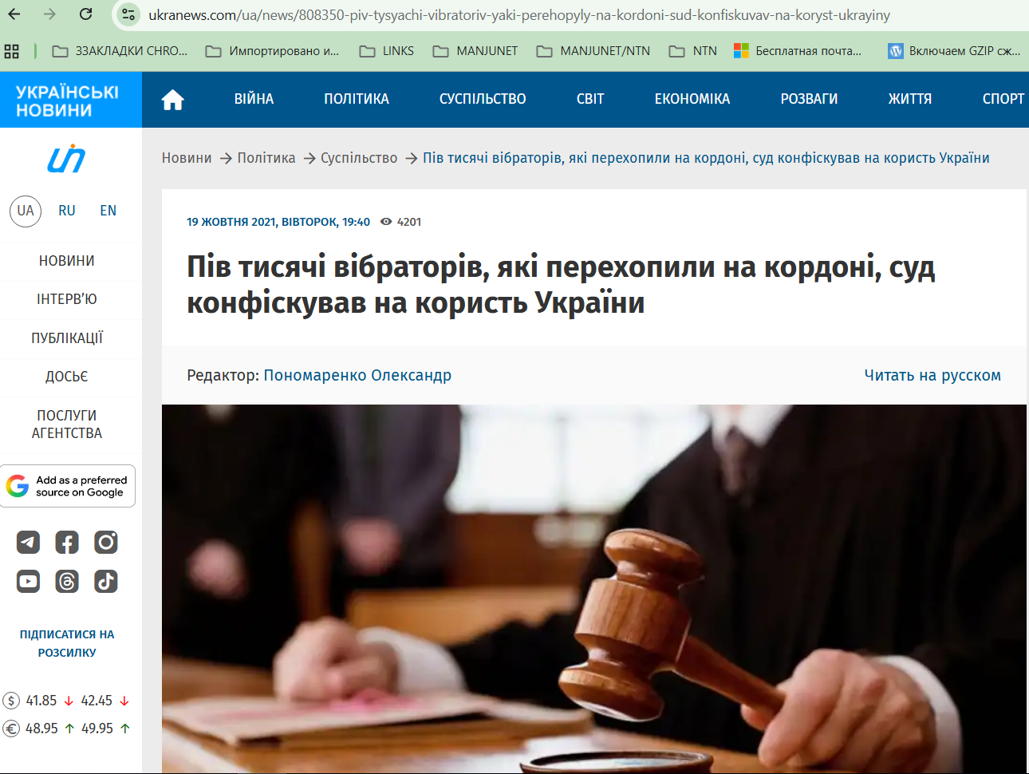1029x774 pixels.
Task: Switch site language to RU
Action: 67,211
